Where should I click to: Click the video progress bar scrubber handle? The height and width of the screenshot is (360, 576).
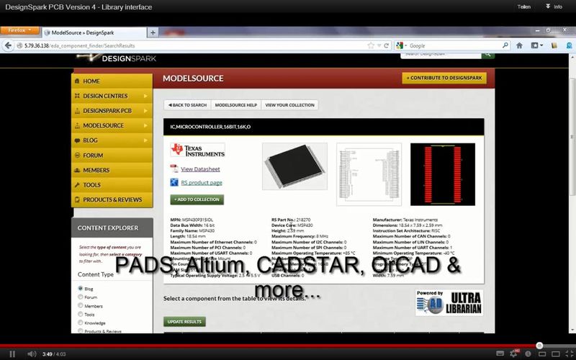(x=539, y=346)
